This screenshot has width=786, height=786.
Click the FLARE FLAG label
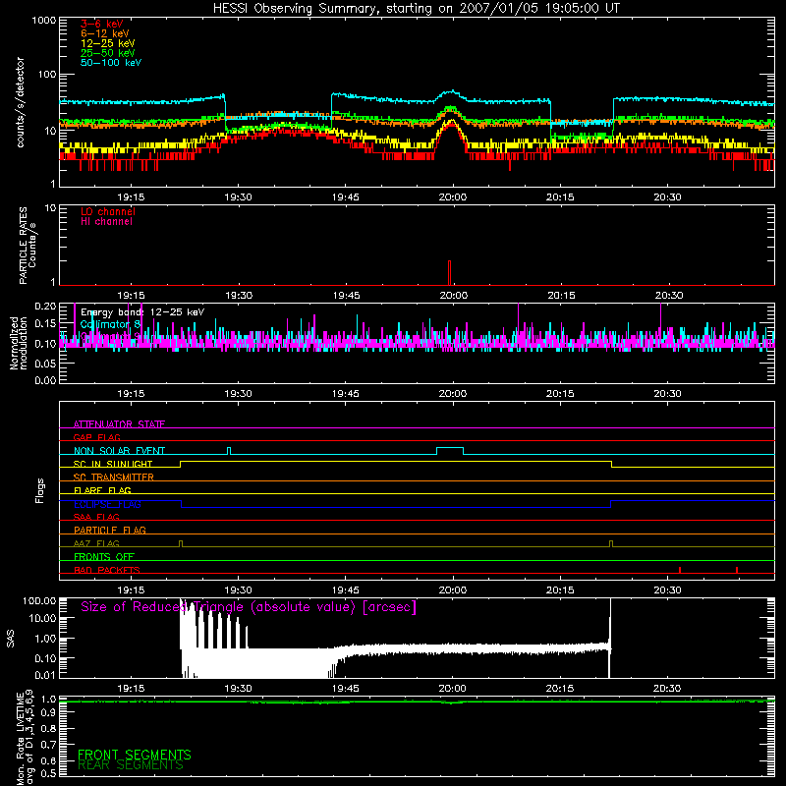(102, 490)
